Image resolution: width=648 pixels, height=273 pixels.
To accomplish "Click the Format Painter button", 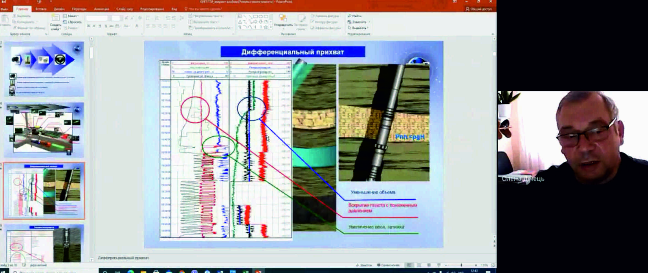I will click(29, 28).
